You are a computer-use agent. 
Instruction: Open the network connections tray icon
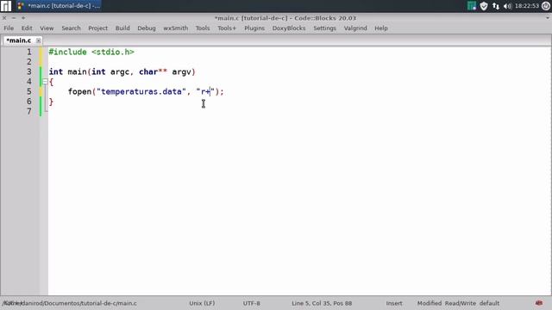(496, 6)
